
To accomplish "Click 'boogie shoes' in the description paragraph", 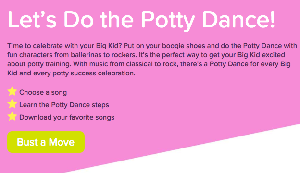I will tap(183, 46).
